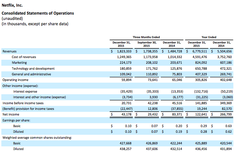This screenshot has width=237, height=152.
Task: Click the 'Marketing' row label
Action: (19, 63)
